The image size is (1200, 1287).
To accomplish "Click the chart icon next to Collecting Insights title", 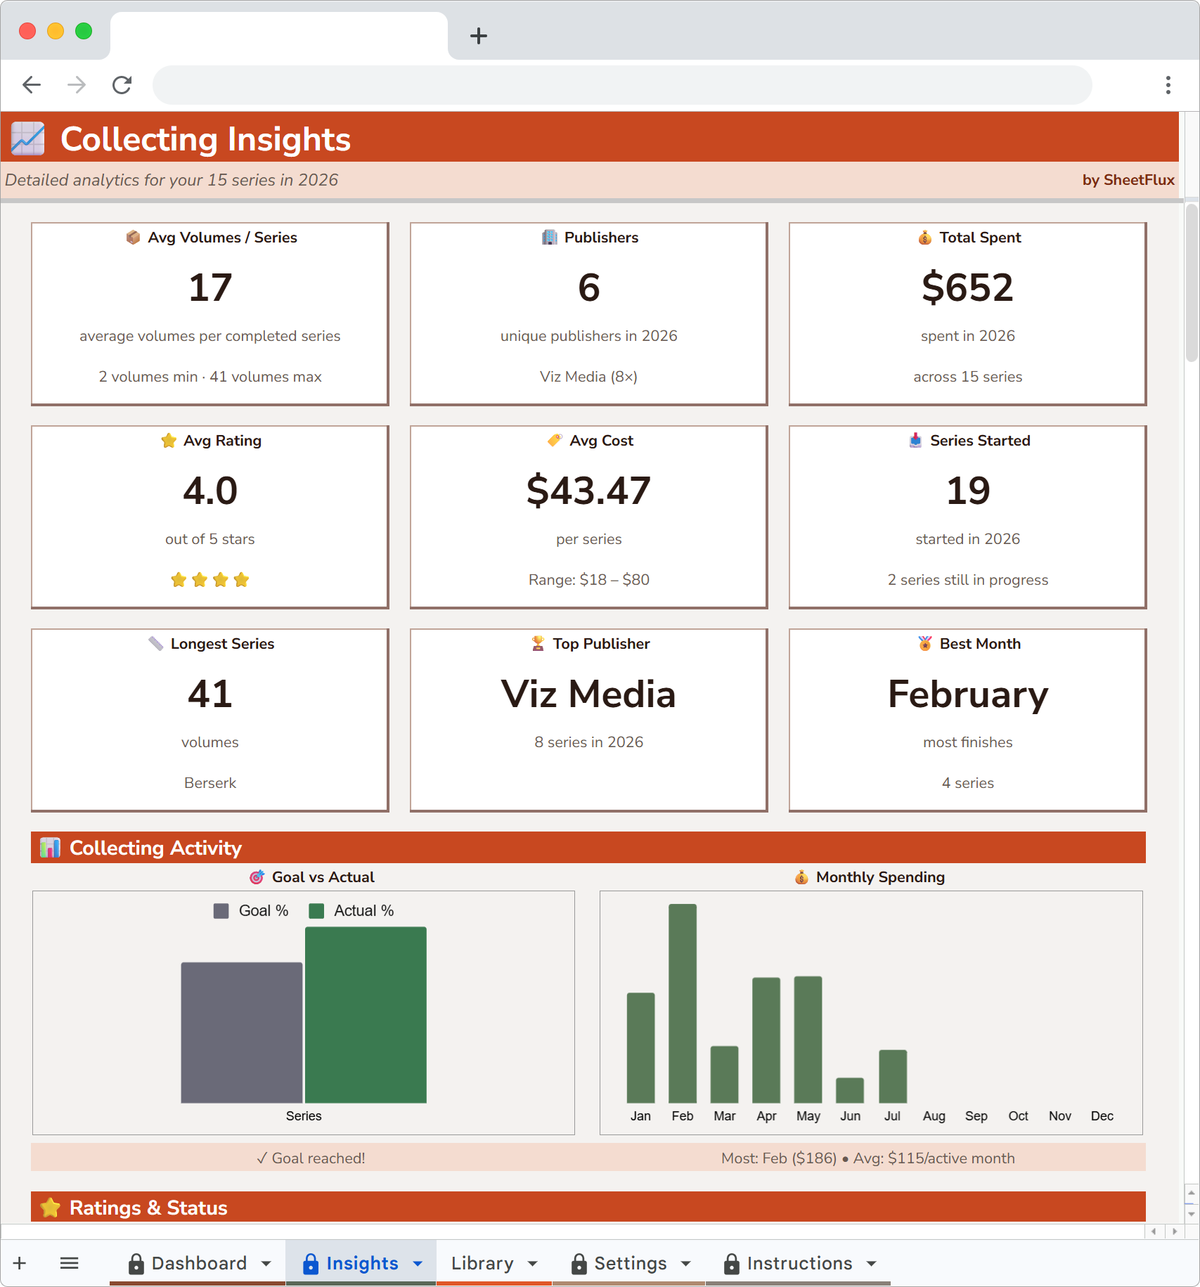I will pos(27,138).
